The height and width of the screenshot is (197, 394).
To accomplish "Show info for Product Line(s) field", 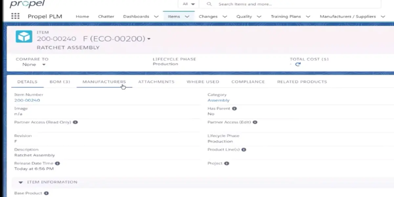I will (244, 149).
